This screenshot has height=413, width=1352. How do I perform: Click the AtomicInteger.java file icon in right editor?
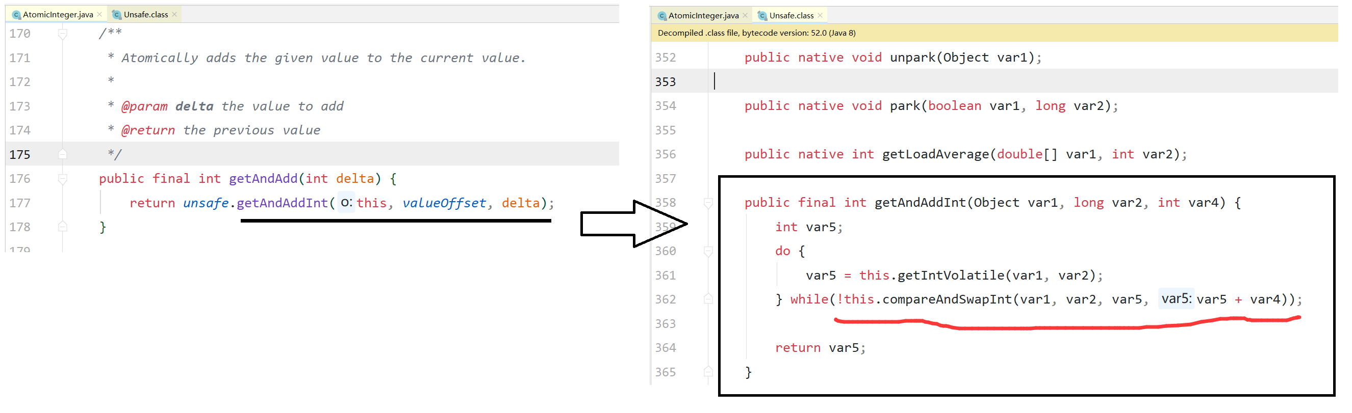[662, 16]
